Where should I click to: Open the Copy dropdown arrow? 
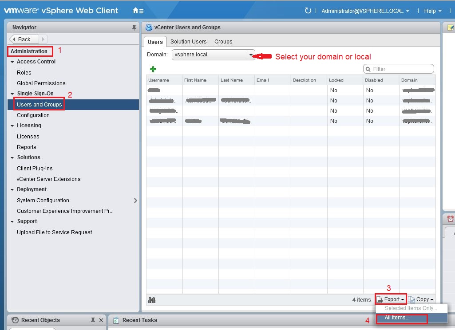point(432,299)
